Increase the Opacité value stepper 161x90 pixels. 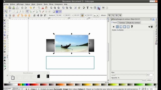153,79
